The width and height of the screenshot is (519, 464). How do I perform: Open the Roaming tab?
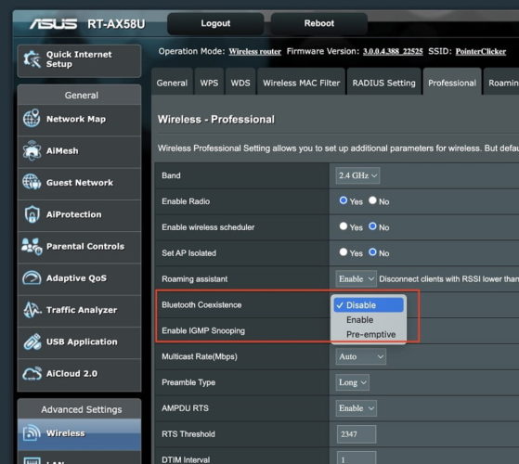coord(501,82)
